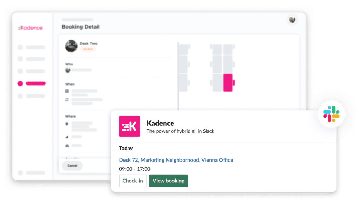
Task: Click the calendar icon under When
Action: [x=67, y=91]
